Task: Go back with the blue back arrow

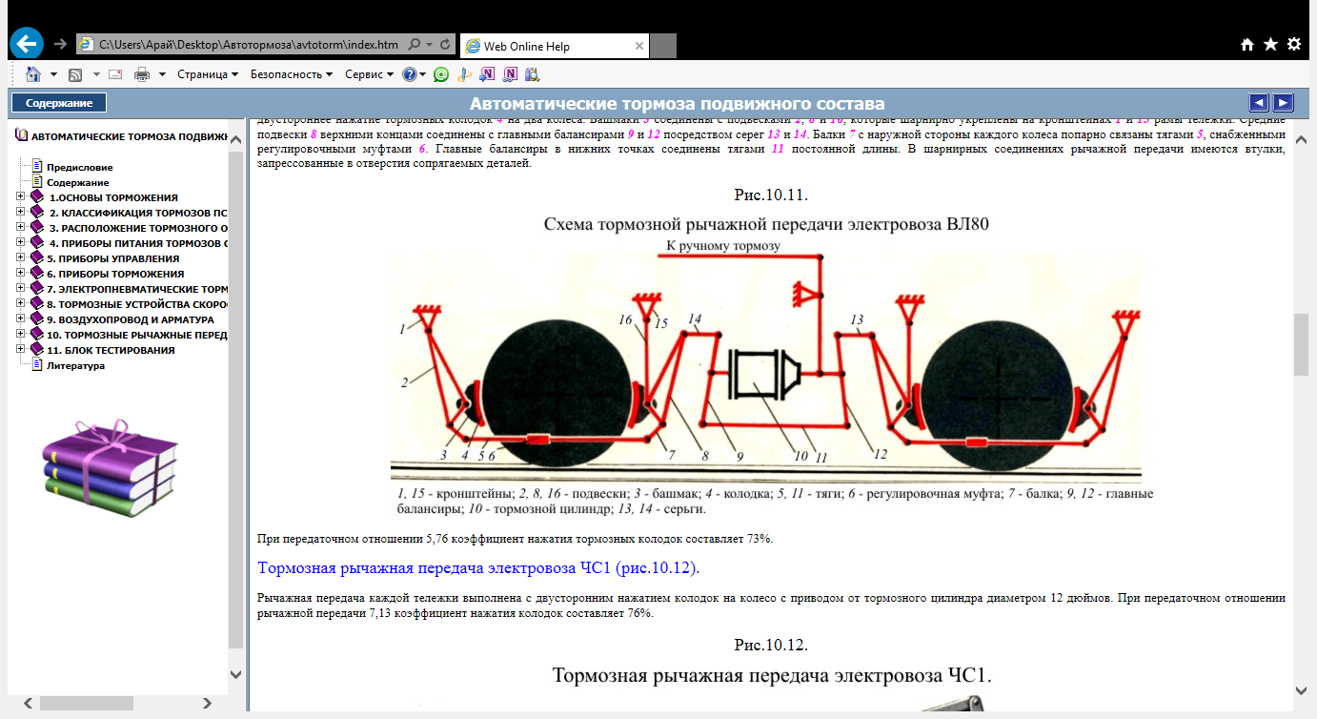Action: click(x=27, y=44)
